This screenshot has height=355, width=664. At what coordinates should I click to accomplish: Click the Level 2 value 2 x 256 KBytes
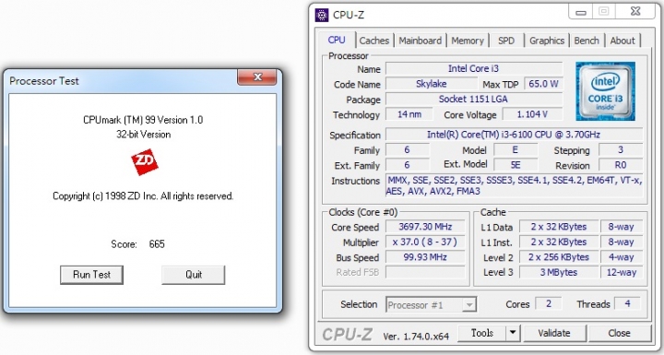click(559, 257)
